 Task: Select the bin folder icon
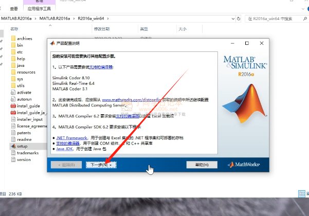tap(13, 45)
